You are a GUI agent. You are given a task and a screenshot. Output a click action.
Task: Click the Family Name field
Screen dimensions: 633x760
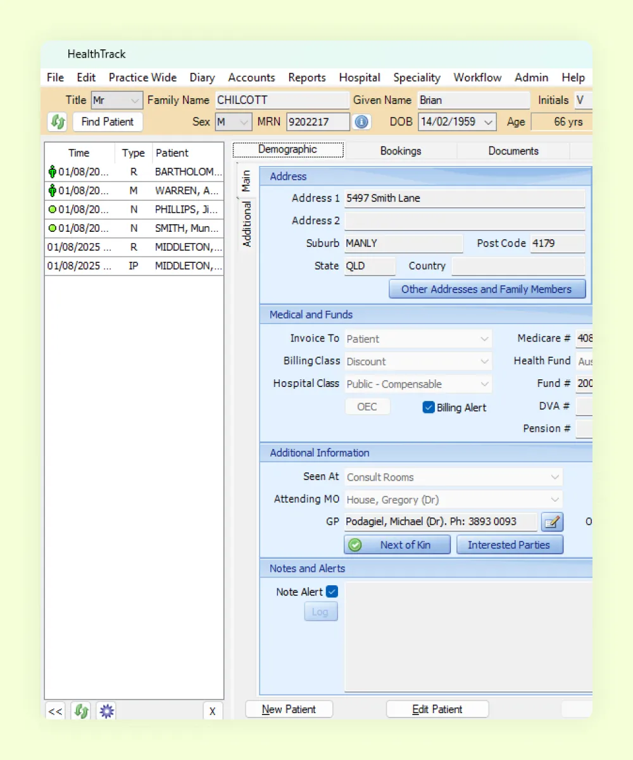pyautogui.click(x=282, y=100)
